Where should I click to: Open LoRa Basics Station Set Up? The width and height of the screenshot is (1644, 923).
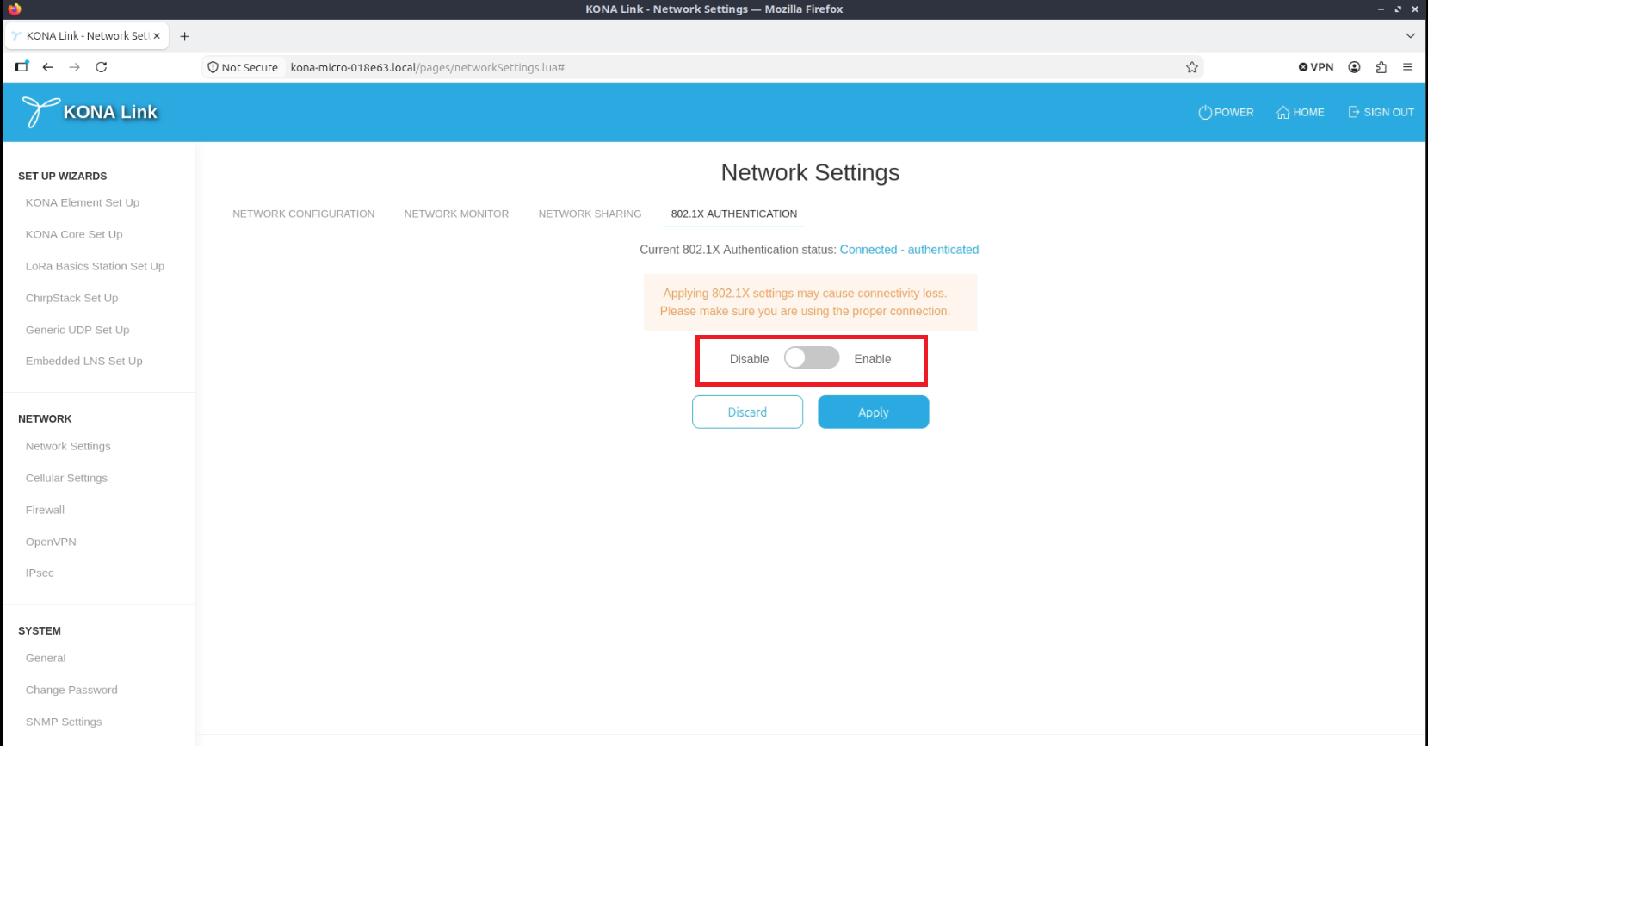click(x=95, y=267)
